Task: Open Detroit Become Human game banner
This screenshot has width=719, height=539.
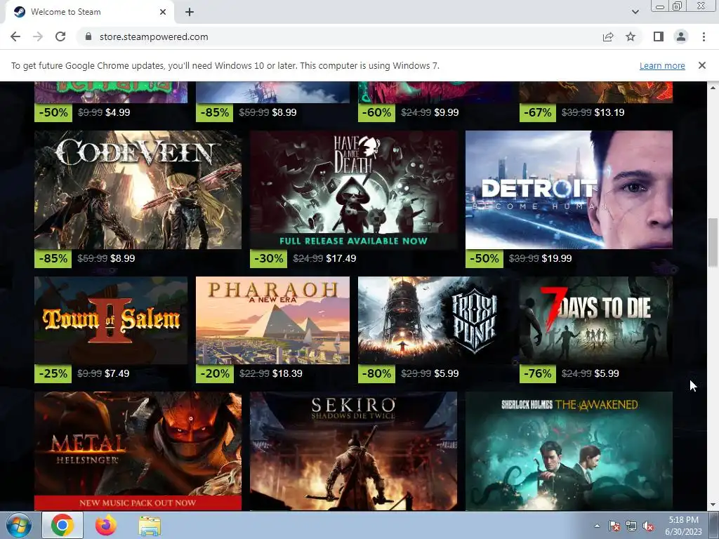Action: [x=569, y=189]
